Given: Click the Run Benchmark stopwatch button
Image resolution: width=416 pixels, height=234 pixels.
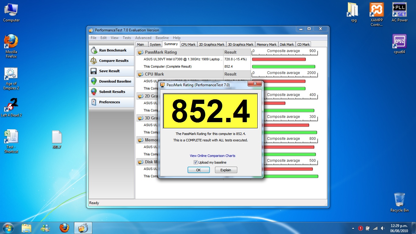Looking at the screenshot, I should coord(111,50).
